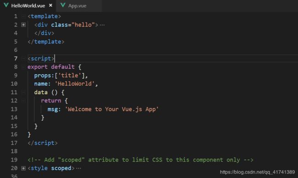Collapse data function fold on line 11
Viewport: 298px width, 178px height.
point(23,92)
